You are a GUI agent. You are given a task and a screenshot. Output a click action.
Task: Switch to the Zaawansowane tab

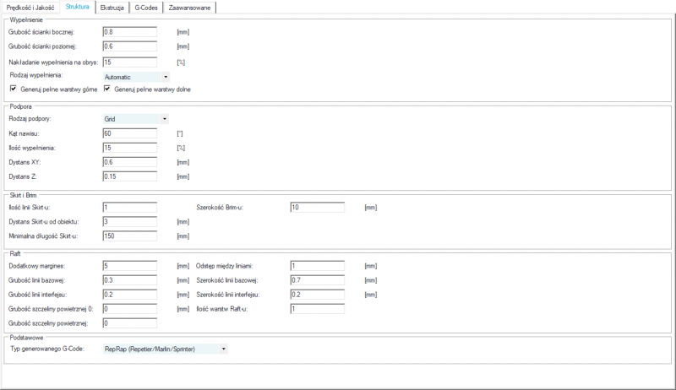pos(189,7)
